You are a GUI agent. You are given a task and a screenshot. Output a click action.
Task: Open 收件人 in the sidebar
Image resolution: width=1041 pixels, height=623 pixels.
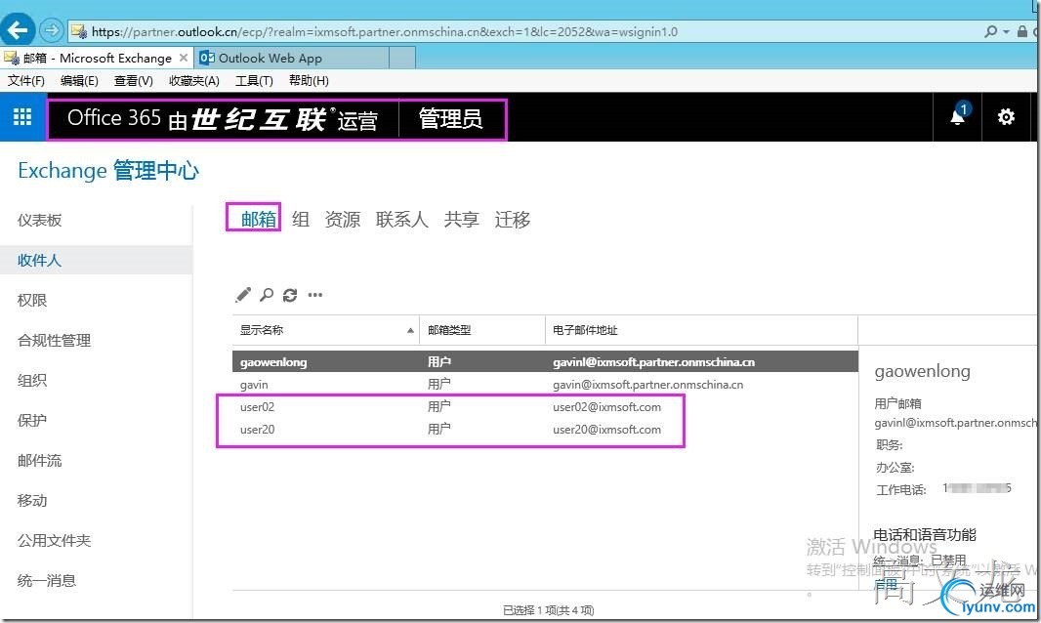point(97,260)
